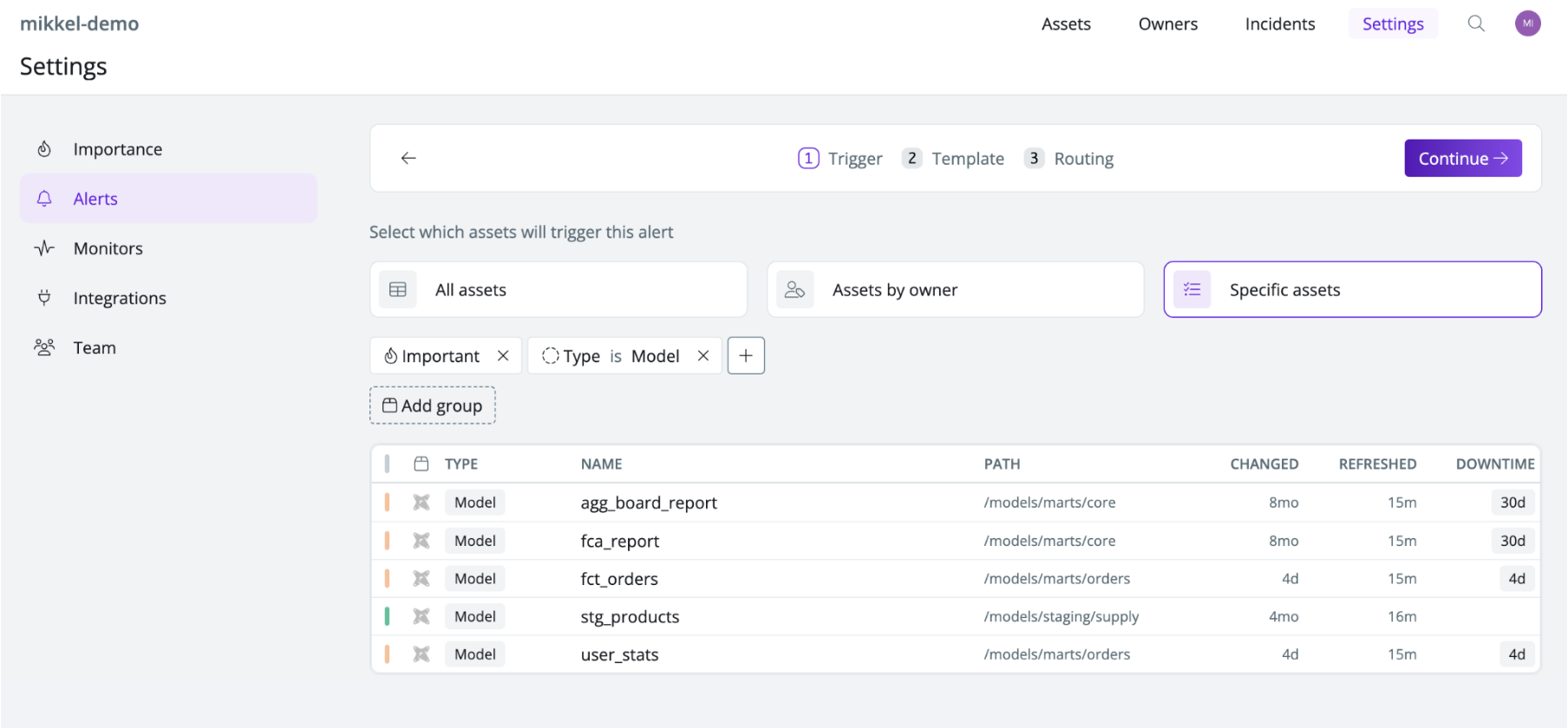Select the All assets option
The image size is (1568, 728).
pyautogui.click(x=559, y=289)
